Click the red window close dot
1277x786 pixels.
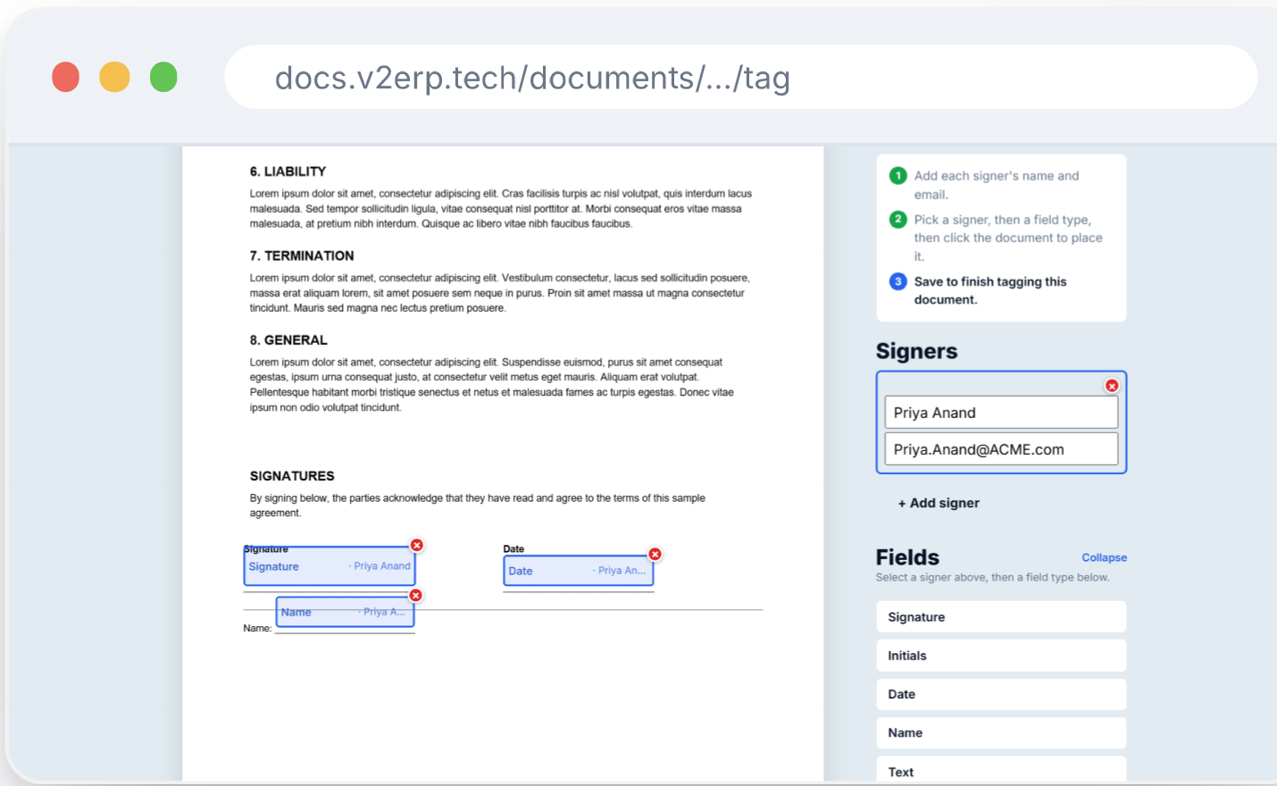click(66, 77)
